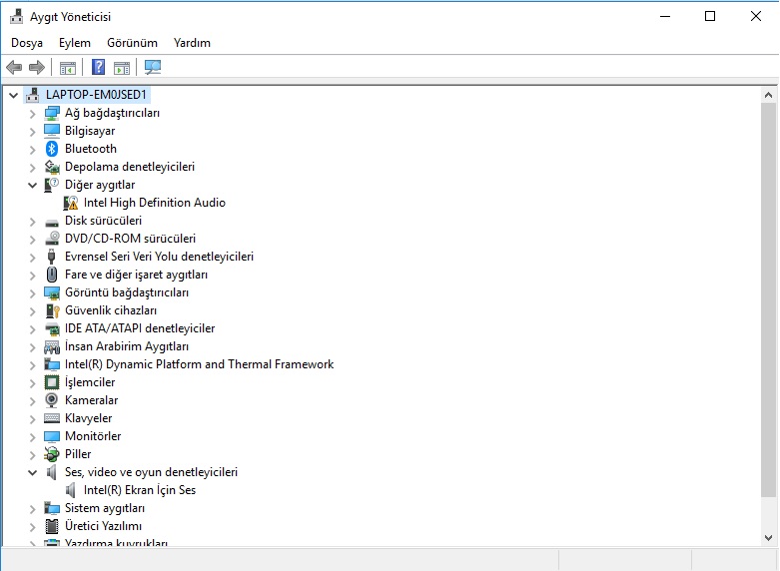The image size is (780, 571).
Task: Select IDE ATA/ATAPI denetleyiciler label
Action: click(140, 328)
